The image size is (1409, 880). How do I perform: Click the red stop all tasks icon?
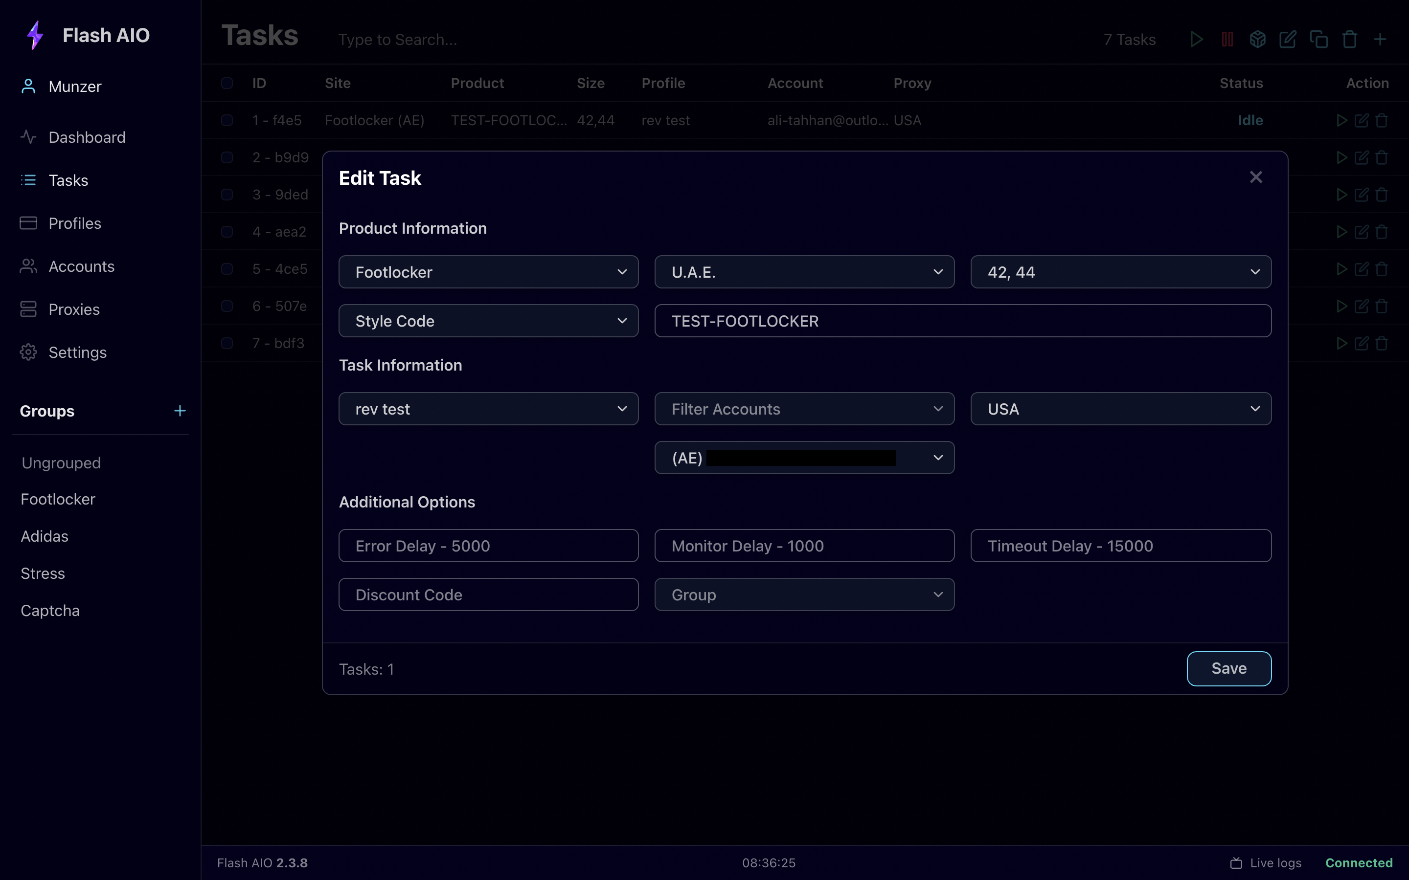[x=1227, y=40]
